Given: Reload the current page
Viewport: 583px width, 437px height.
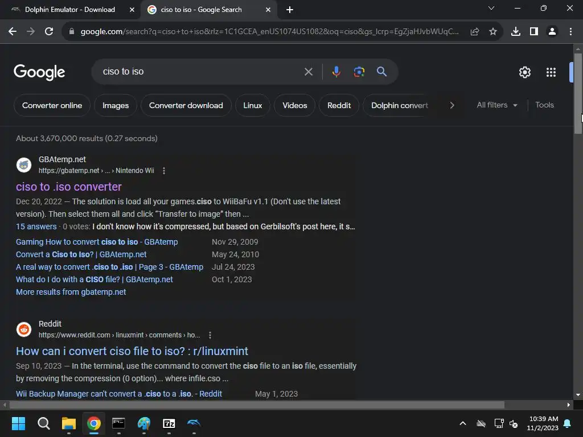Looking at the screenshot, I should tap(49, 32).
